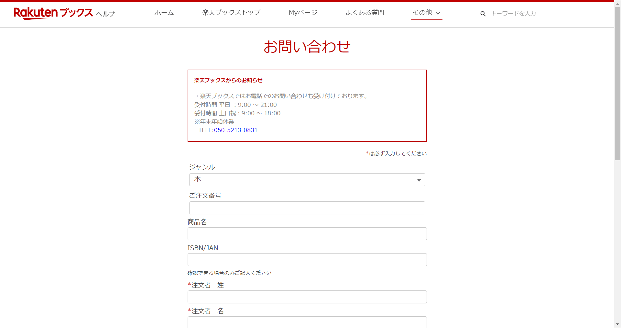The width and height of the screenshot is (621, 328).
Task: Open 楽天ブックストップ from the top menu
Action: tap(231, 12)
